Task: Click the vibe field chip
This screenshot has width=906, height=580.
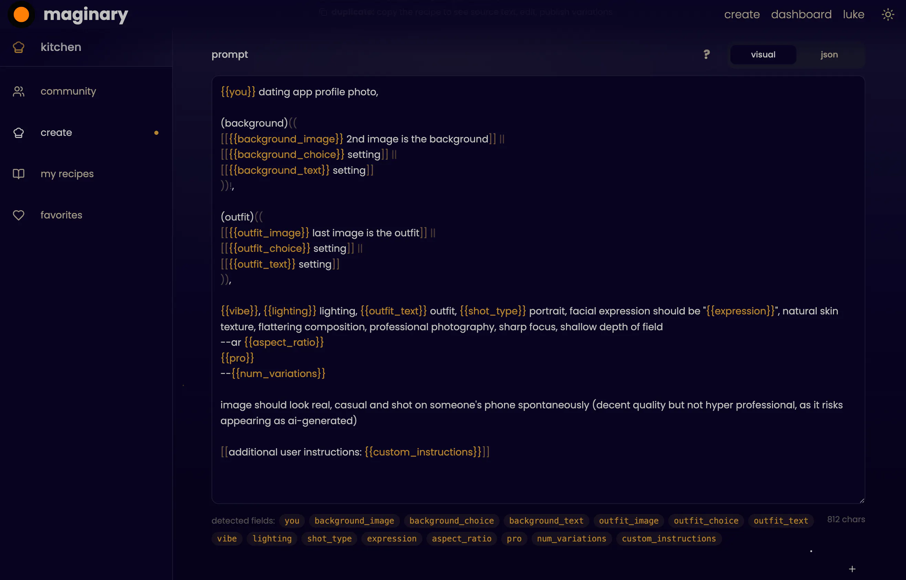Action: pyautogui.click(x=227, y=539)
